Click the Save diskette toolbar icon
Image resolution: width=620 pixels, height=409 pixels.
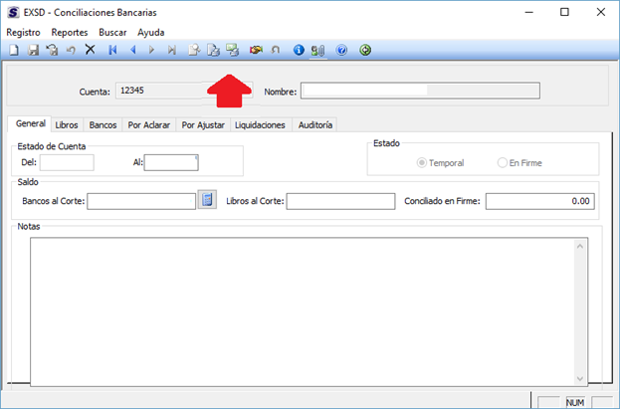click(x=33, y=50)
